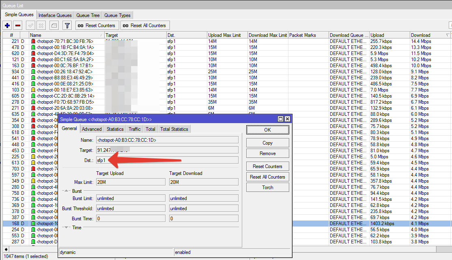Sort by Download Max Limit column
The width and height of the screenshot is (452, 260).
[x=268, y=35]
